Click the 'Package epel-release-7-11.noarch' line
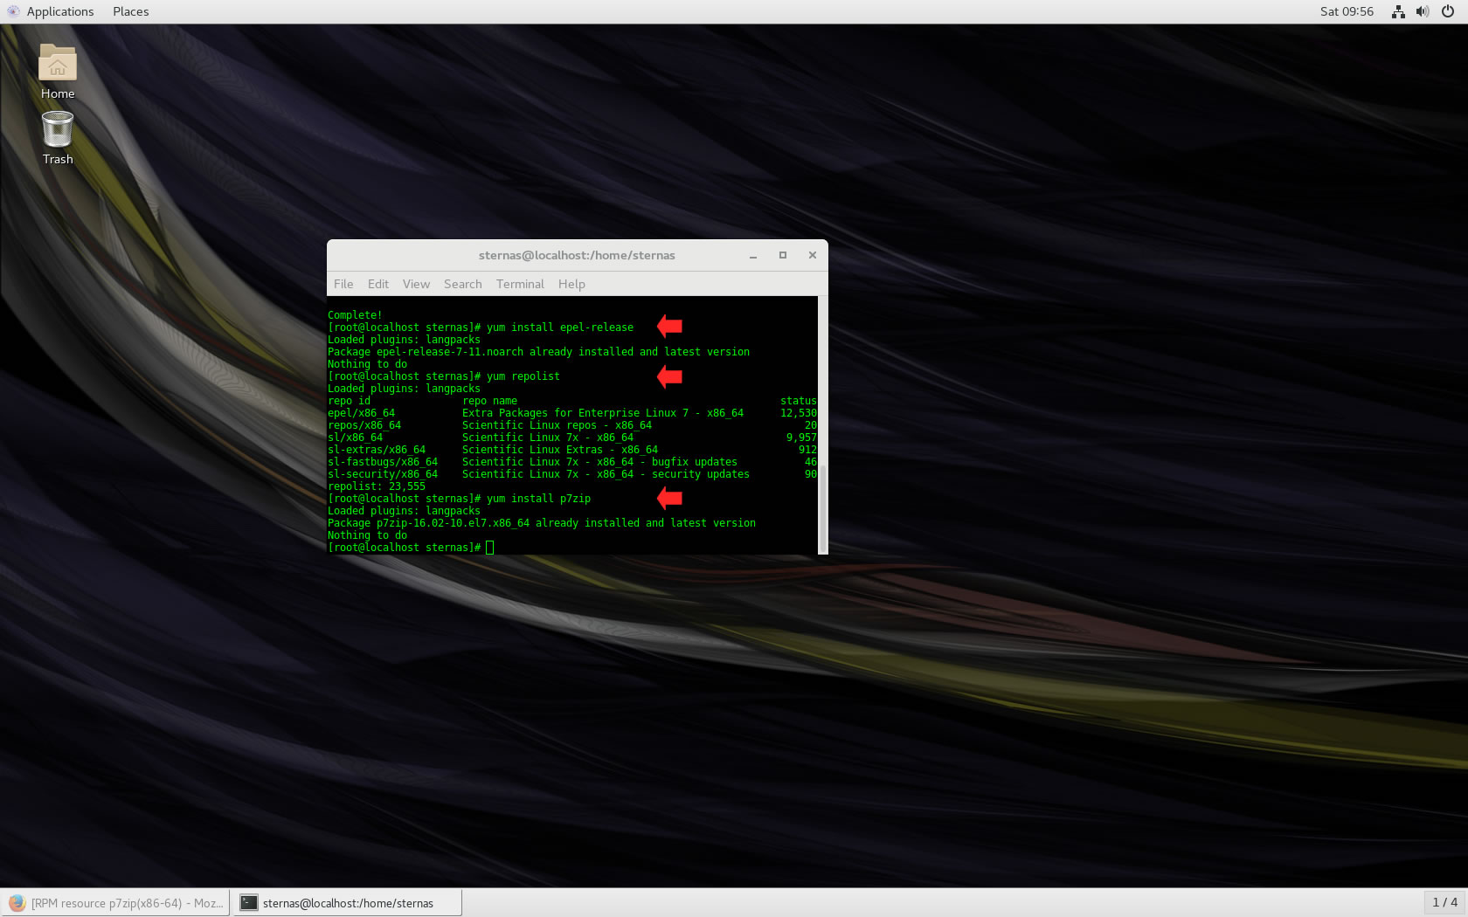1468x917 pixels. point(538,352)
